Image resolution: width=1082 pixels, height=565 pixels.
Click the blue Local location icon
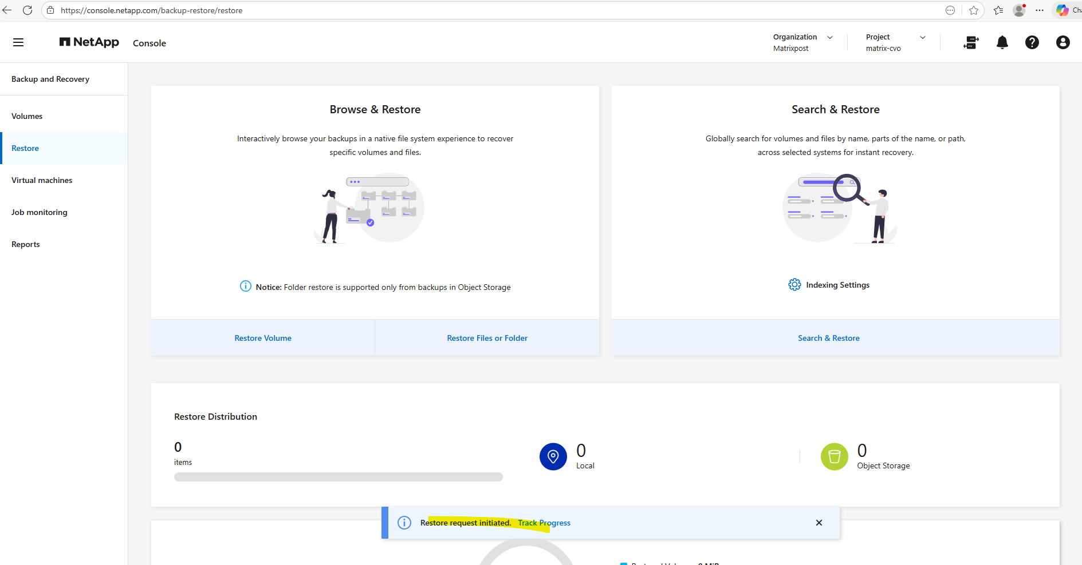coord(553,456)
